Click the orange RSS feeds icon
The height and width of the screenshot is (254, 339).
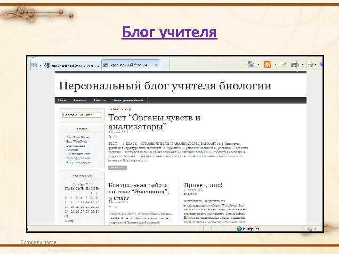click(267, 64)
